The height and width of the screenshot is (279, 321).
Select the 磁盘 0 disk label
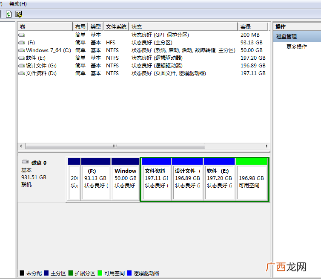[x=39, y=163]
